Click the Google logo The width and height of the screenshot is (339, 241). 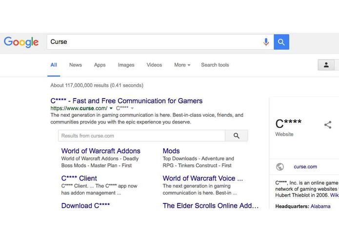[21, 42]
